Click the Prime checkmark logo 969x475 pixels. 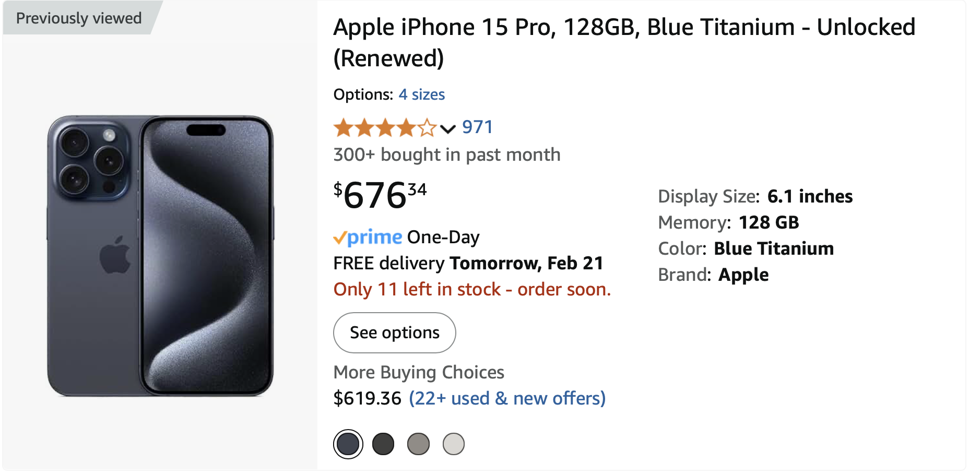point(368,238)
